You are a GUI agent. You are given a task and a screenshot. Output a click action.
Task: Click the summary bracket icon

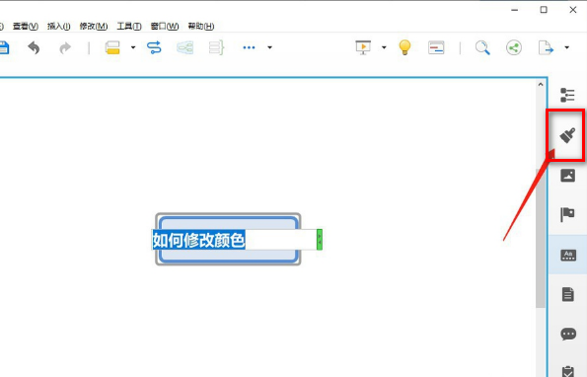(x=216, y=47)
